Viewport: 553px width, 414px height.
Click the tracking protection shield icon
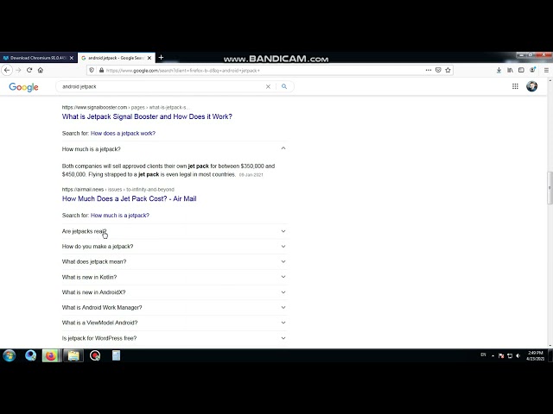pyautogui.click(x=92, y=70)
